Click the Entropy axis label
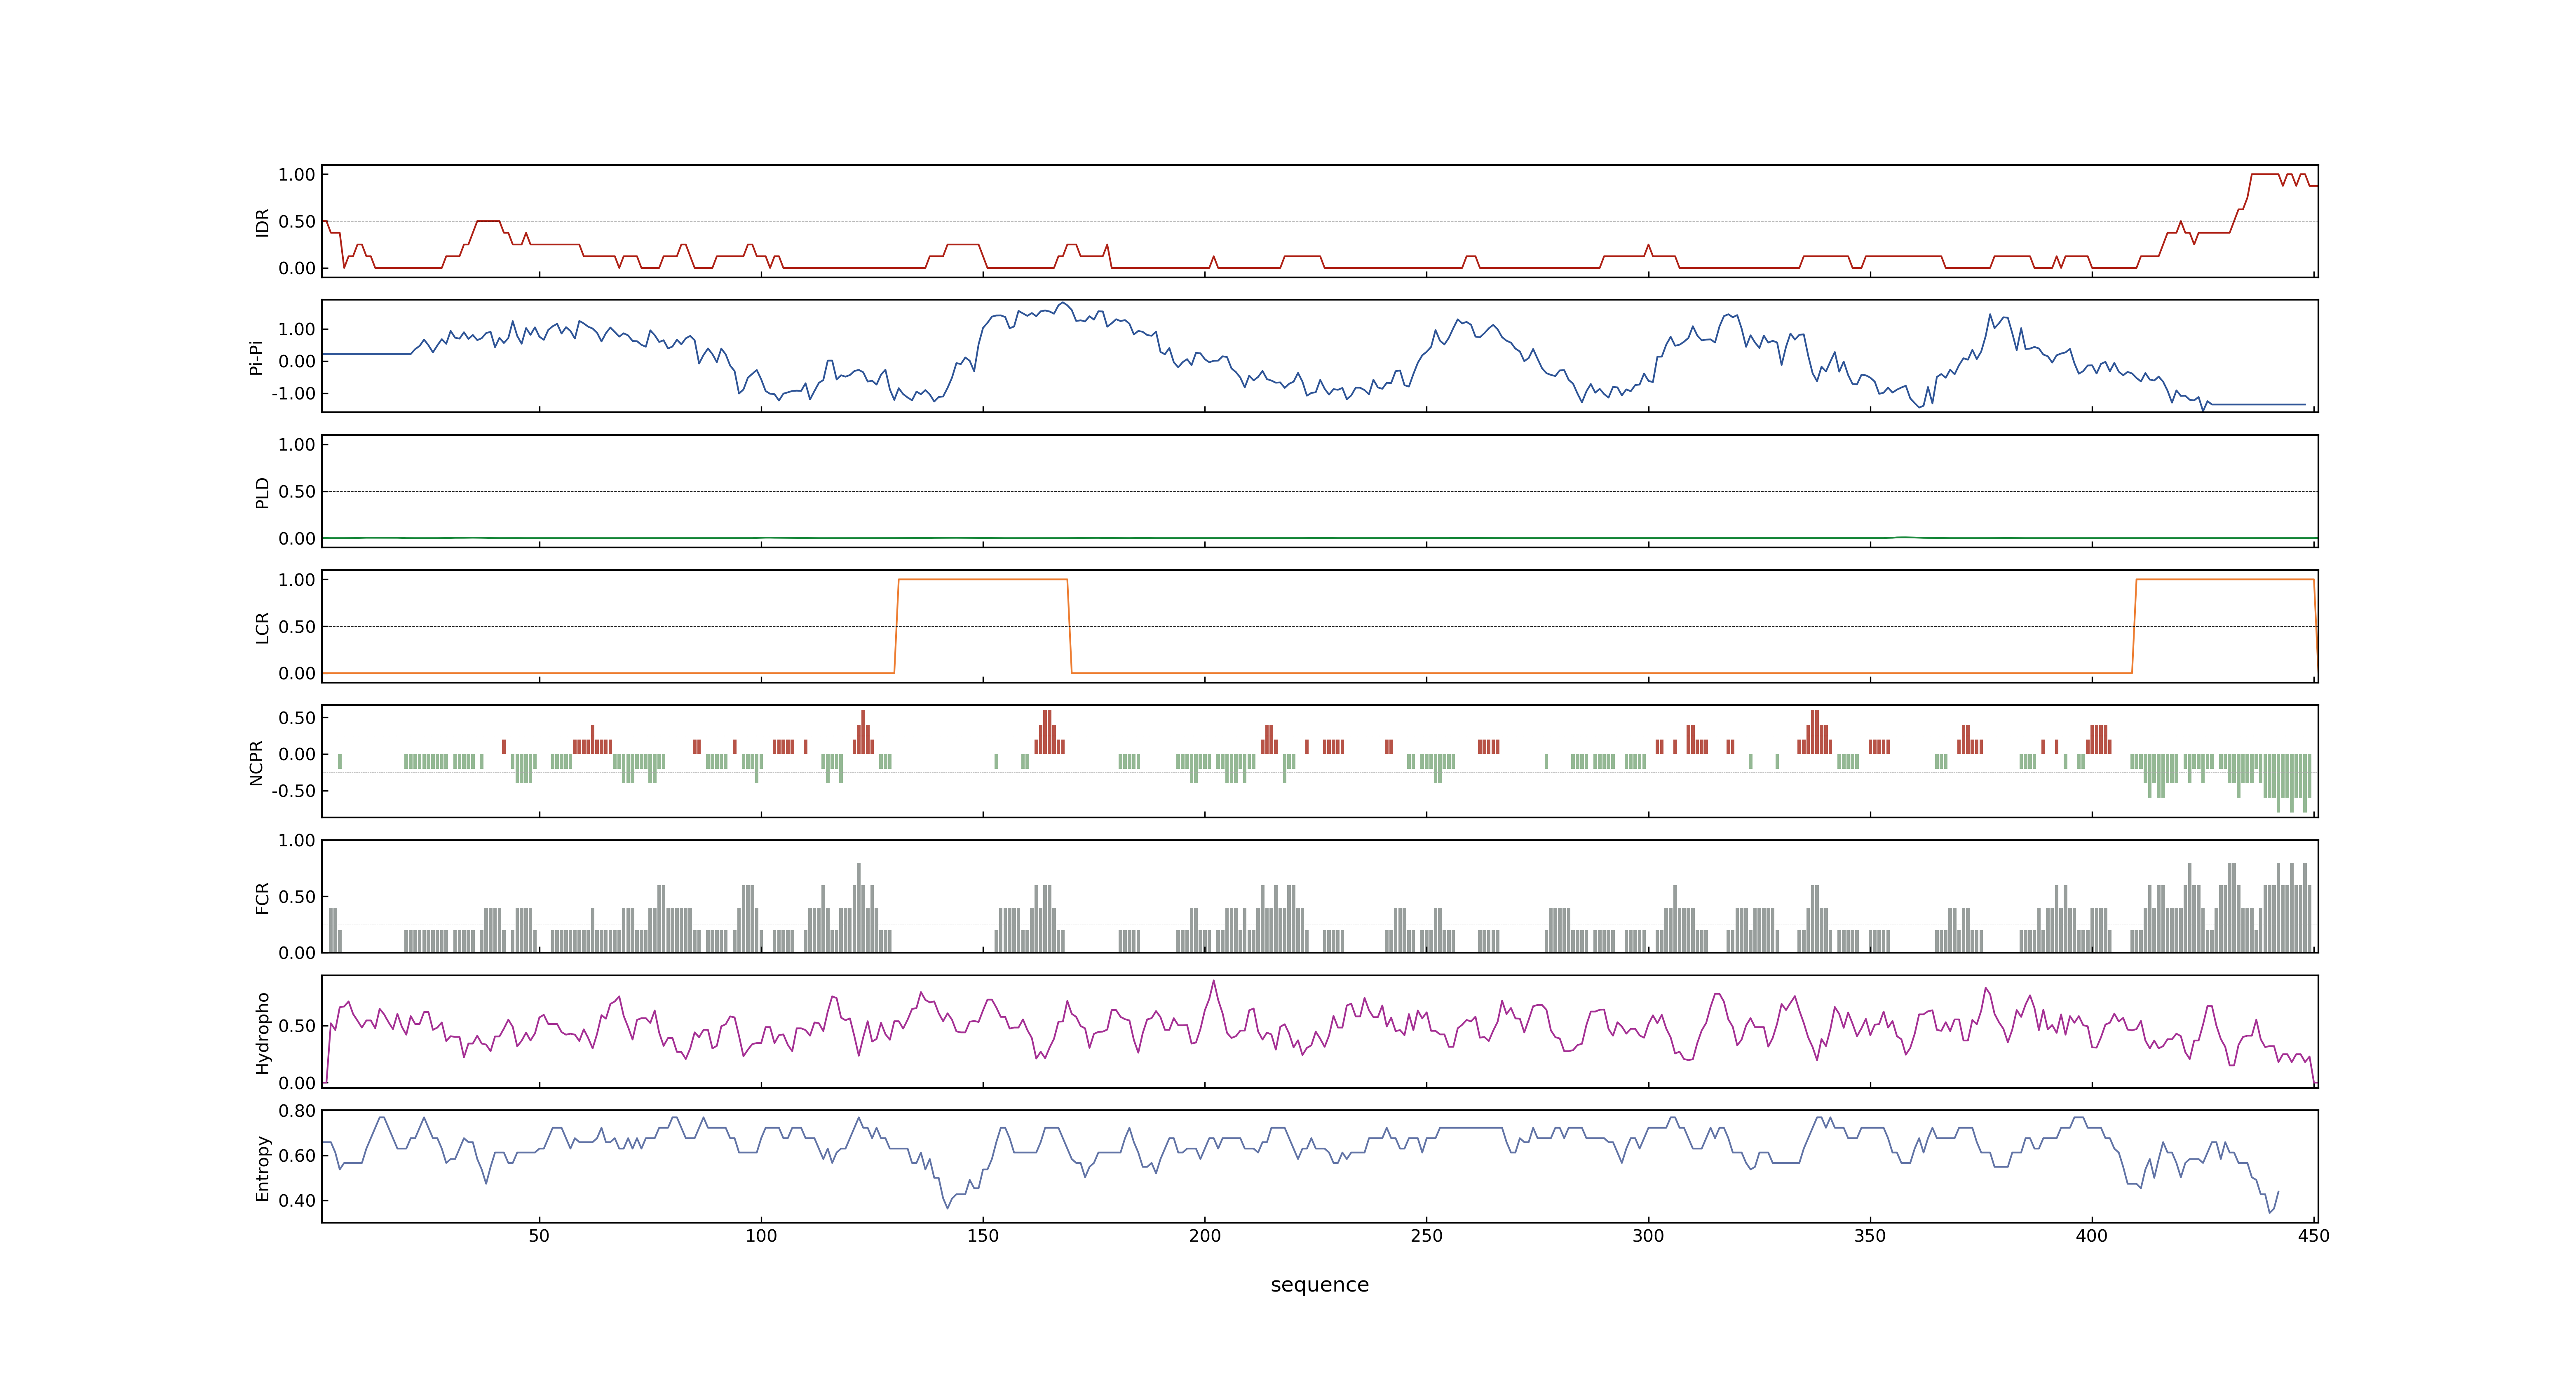This screenshot has width=2576, height=1374. tap(262, 1168)
